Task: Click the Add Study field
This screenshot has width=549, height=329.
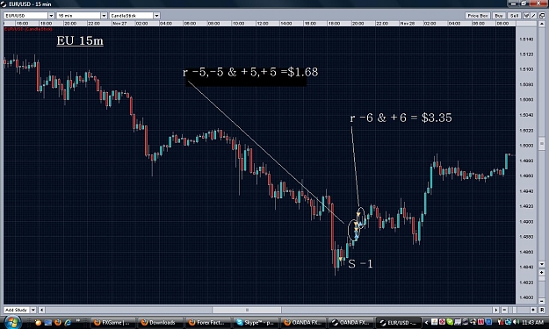Action: point(17,310)
